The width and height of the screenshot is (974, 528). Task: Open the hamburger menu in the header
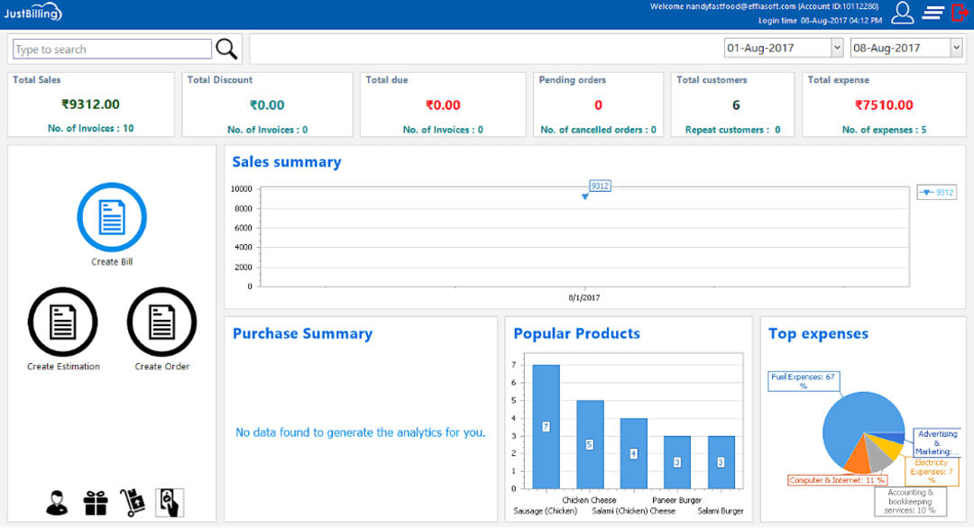tap(934, 13)
